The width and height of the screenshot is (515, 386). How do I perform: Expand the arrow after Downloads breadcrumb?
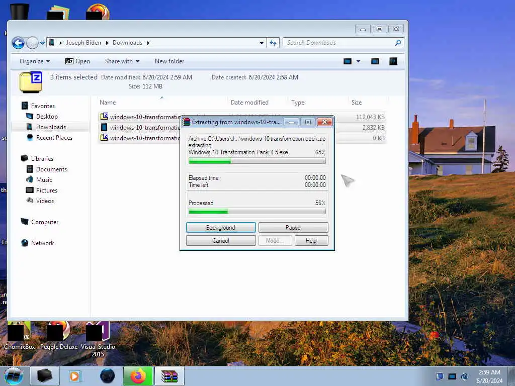click(x=148, y=43)
